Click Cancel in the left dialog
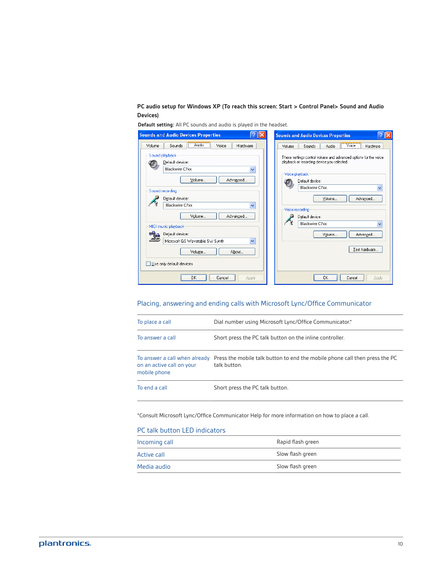The height and width of the screenshot is (572, 442). coord(222,278)
